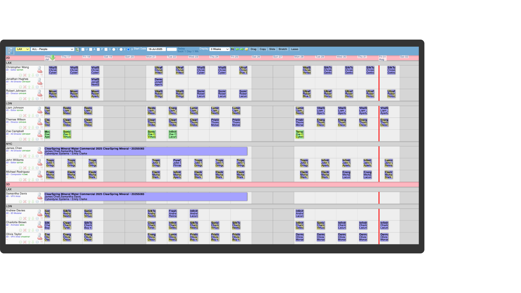Enable the U checkbox

83,49
